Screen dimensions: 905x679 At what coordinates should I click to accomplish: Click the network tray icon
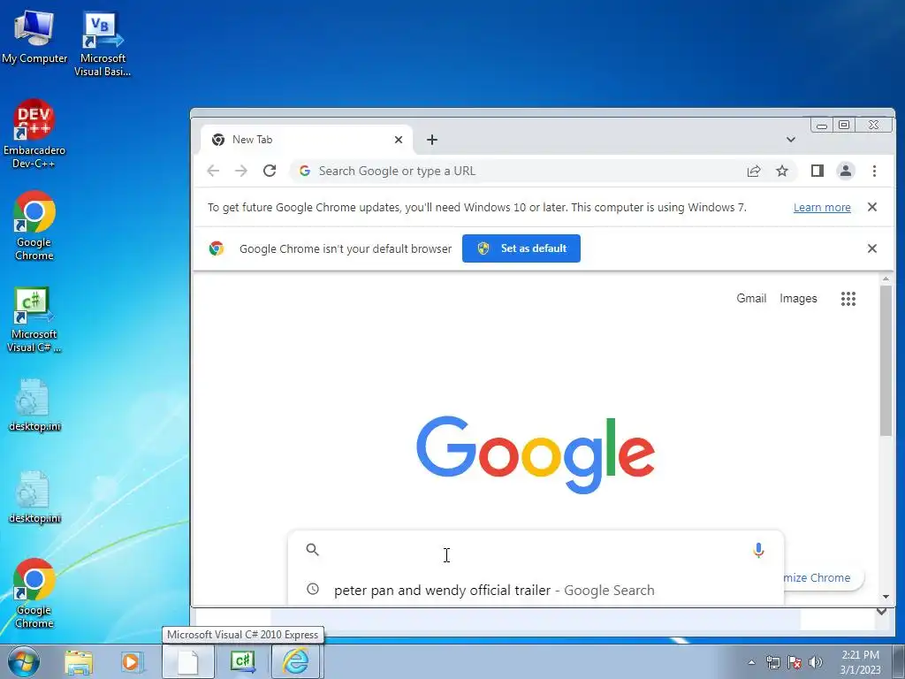point(772,663)
